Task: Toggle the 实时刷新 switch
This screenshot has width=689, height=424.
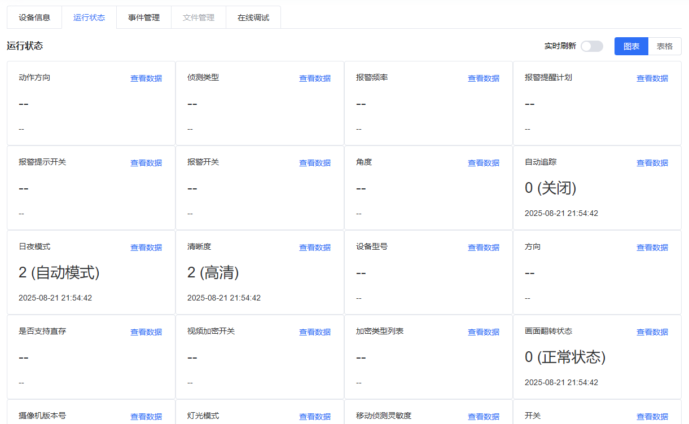Action: tap(592, 46)
